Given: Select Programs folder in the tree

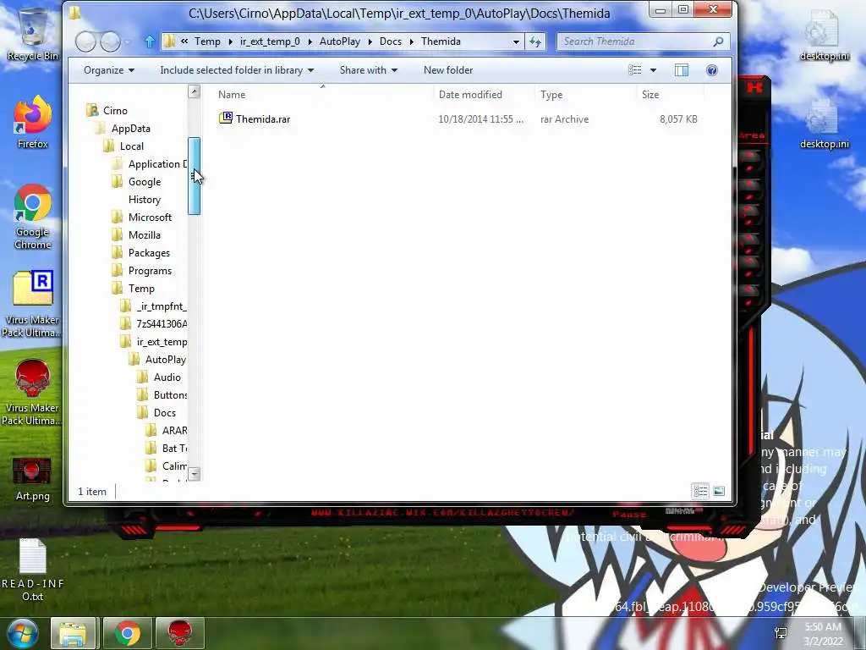Looking at the screenshot, I should click(150, 270).
